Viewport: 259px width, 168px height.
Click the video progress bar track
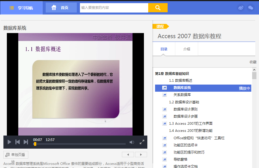[x=79, y=144]
